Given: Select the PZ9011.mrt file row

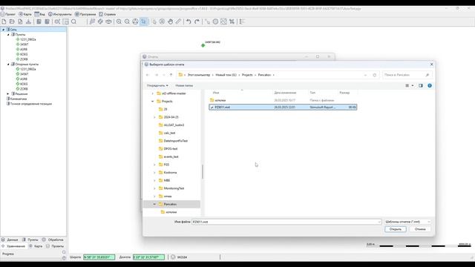Looking at the screenshot, I should [x=283, y=107].
